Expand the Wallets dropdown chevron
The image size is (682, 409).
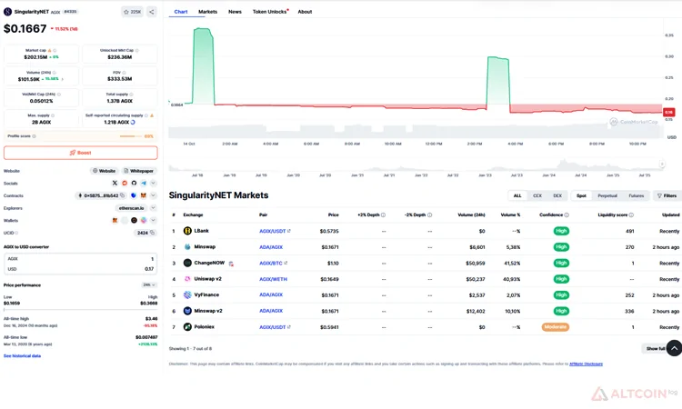point(153,220)
